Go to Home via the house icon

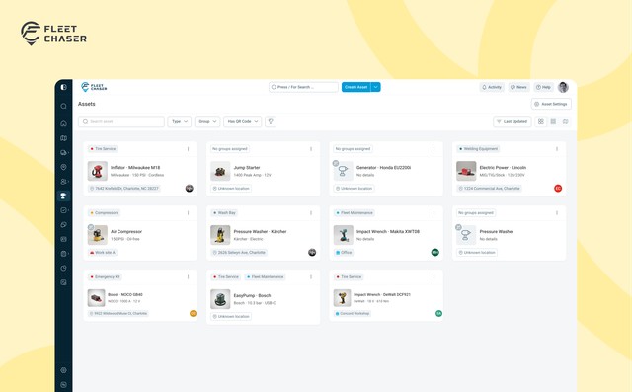pyautogui.click(x=63, y=123)
